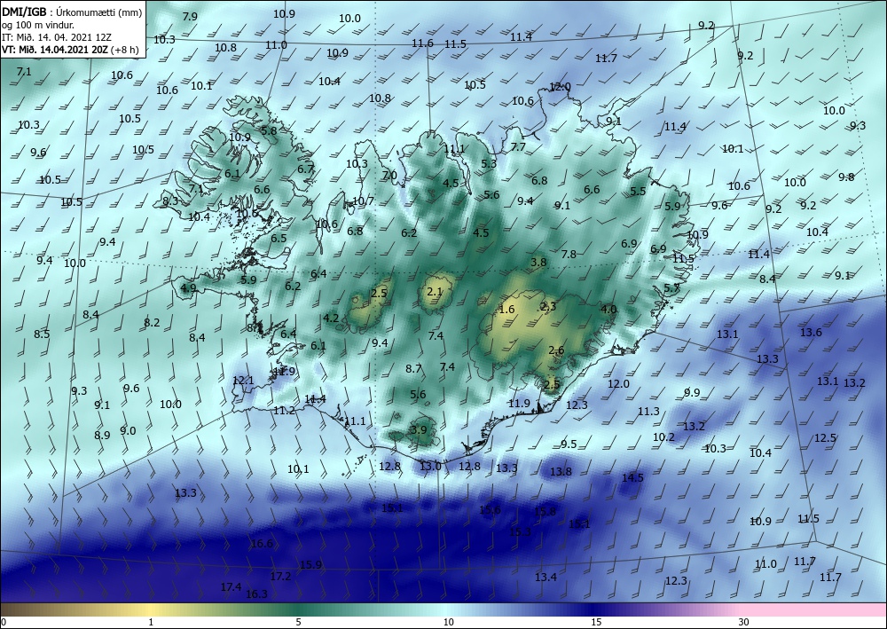Click the map value 2.6

556,350
